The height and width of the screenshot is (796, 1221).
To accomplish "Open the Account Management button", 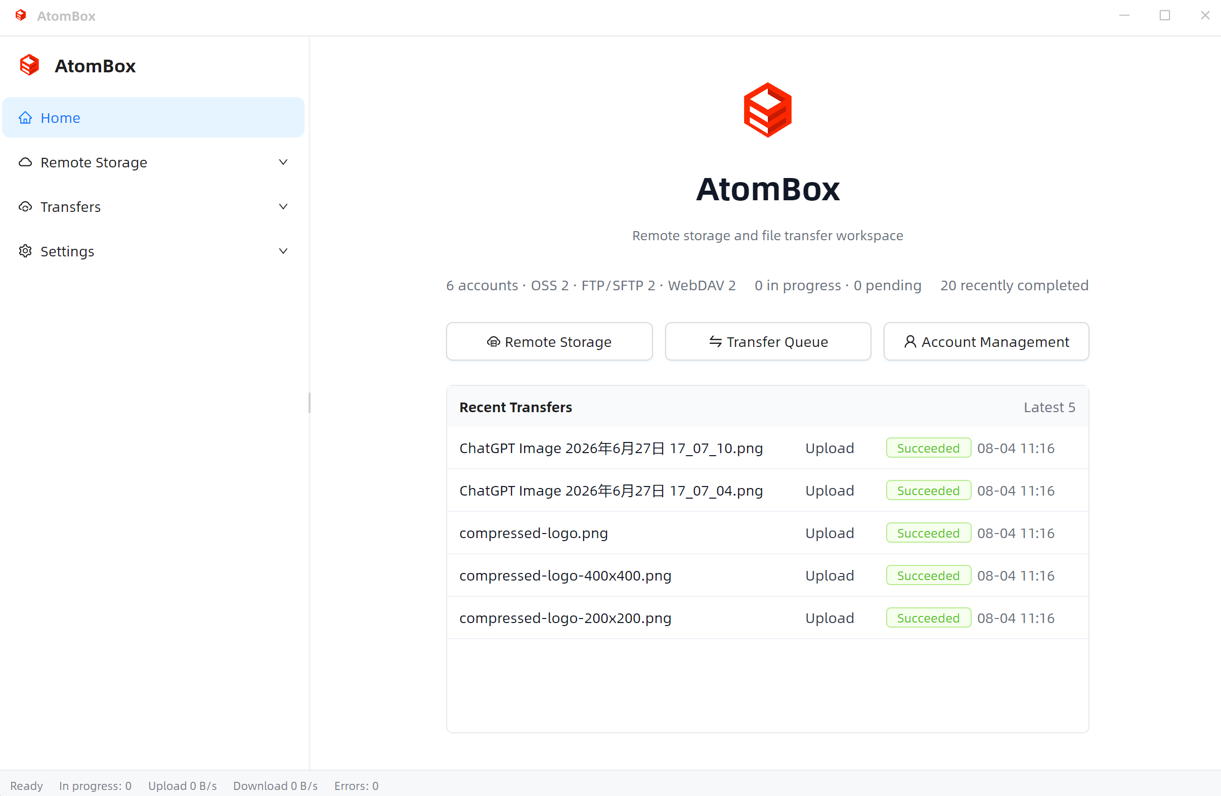I will [986, 341].
